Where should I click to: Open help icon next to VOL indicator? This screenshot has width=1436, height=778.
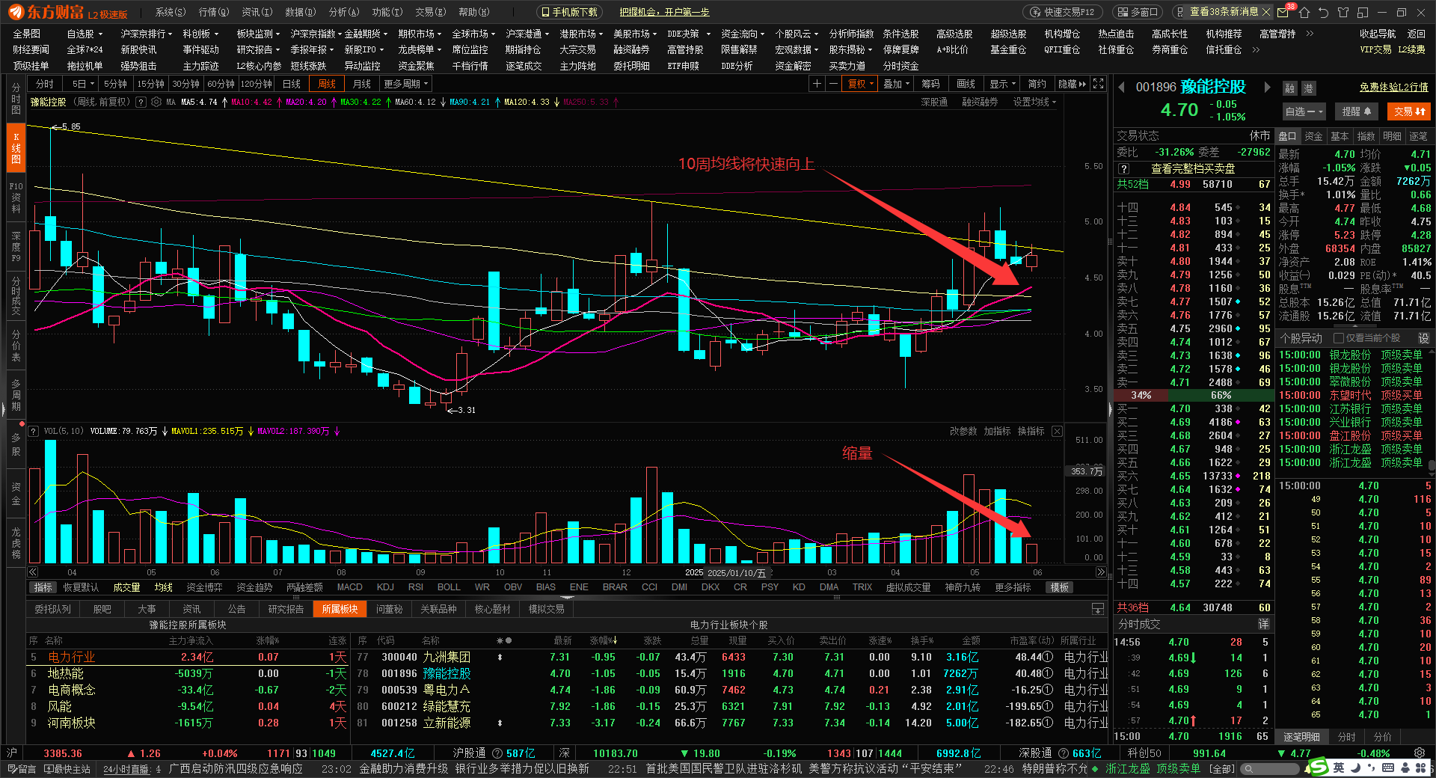33,431
